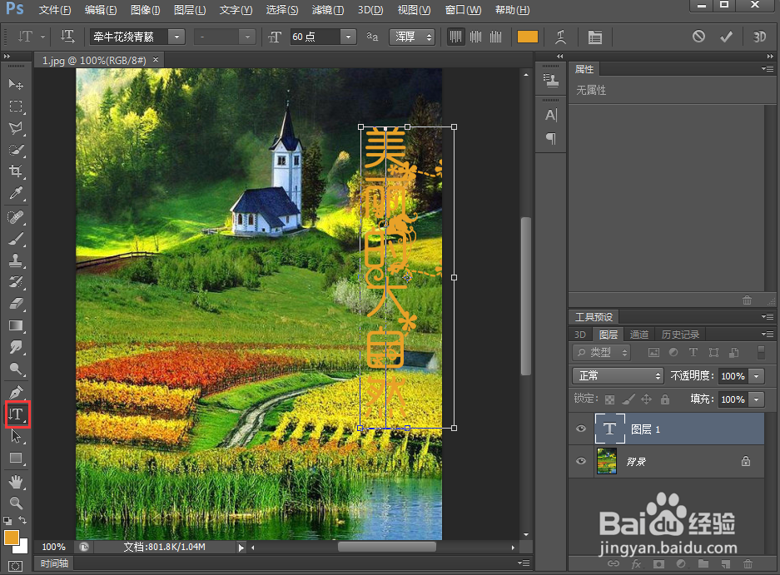The width and height of the screenshot is (780, 575).
Task: Open the 文件(F) menu
Action: pyautogui.click(x=55, y=10)
